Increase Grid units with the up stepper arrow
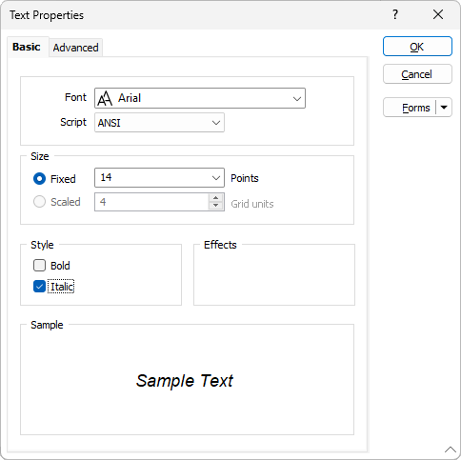This screenshot has height=460, width=461. 216,198
